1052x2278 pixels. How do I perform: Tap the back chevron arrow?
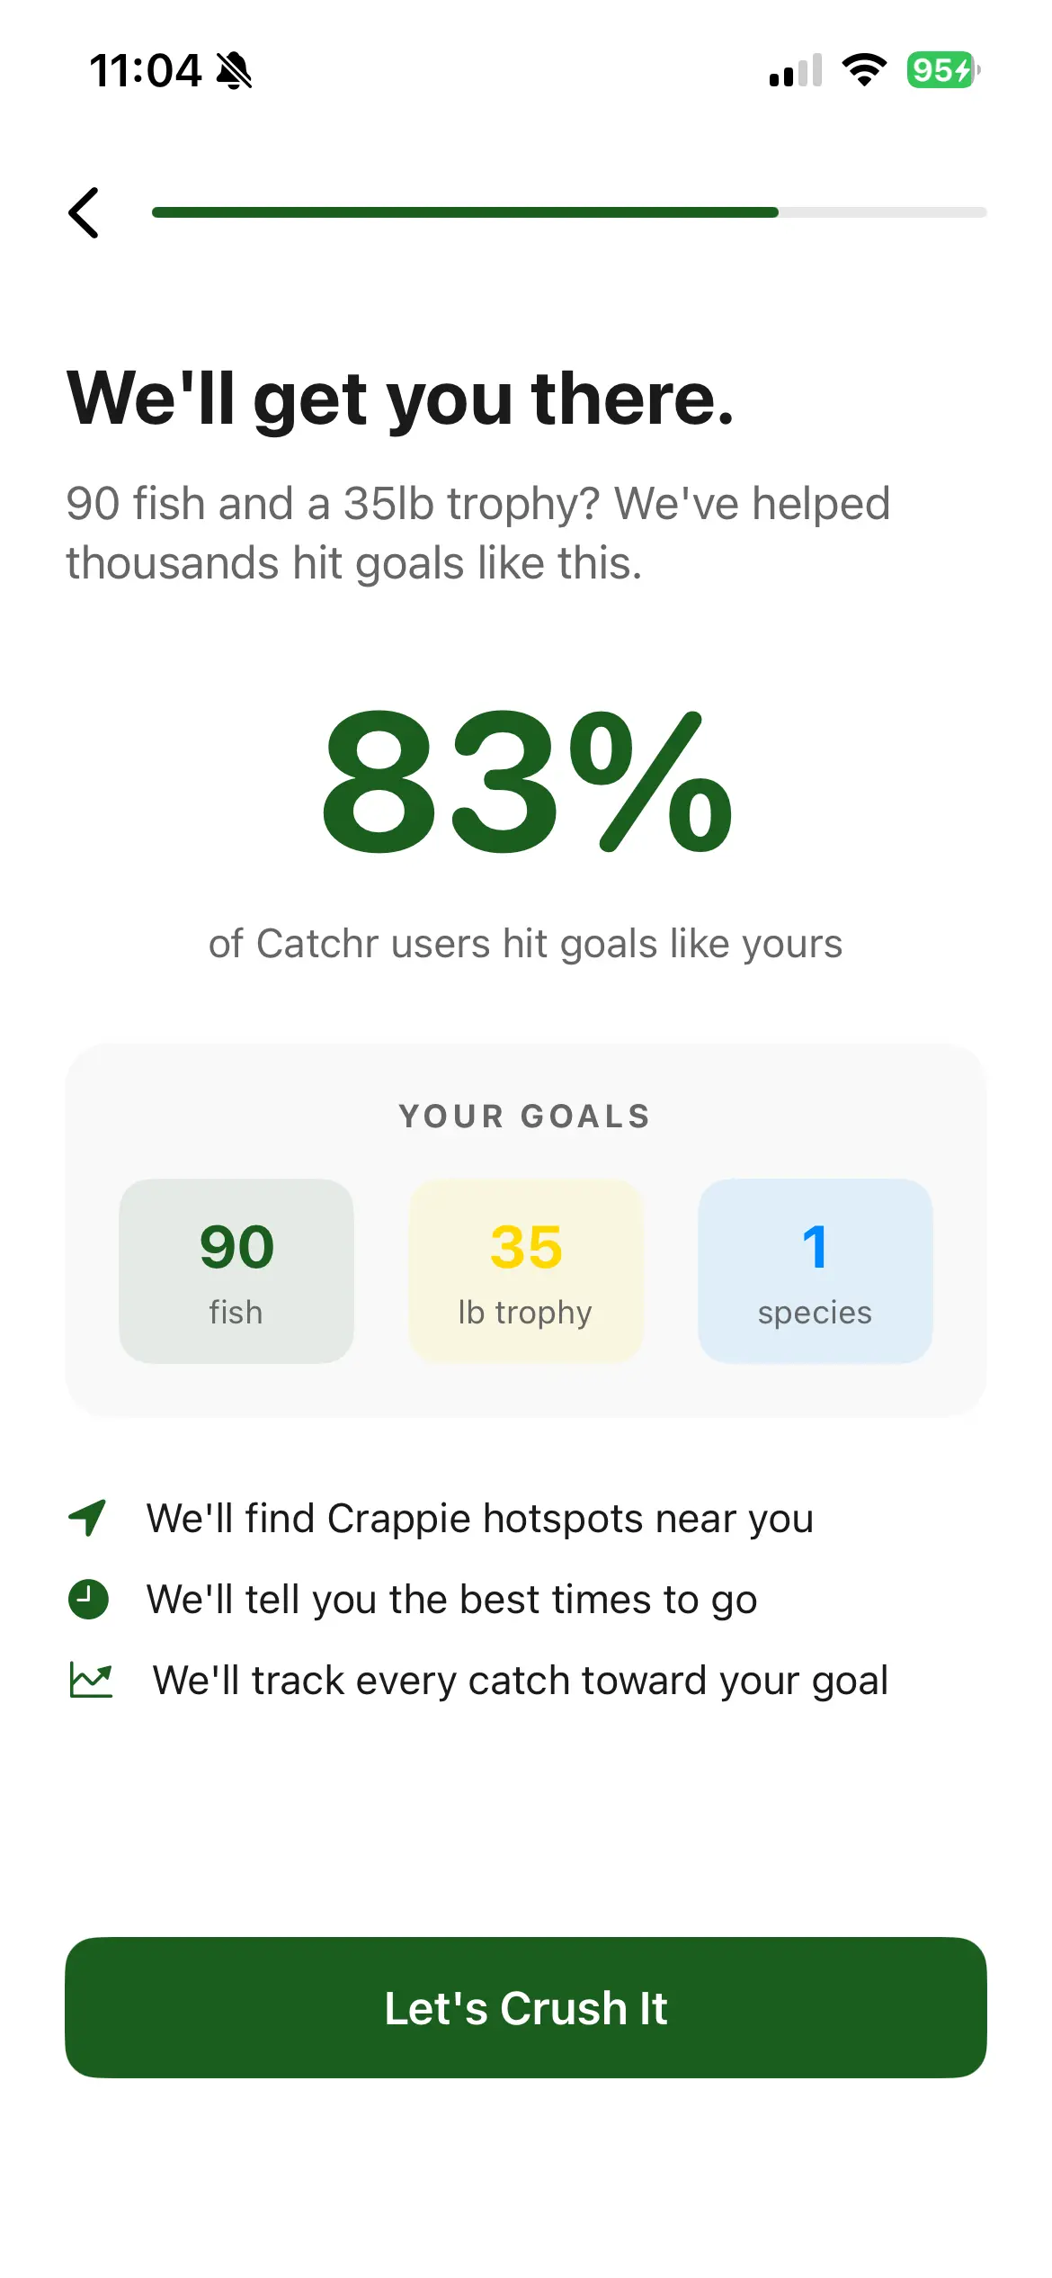click(85, 213)
